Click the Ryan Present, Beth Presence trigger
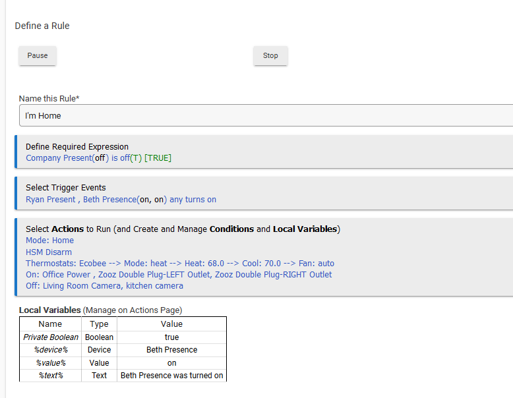The width and height of the screenshot is (513, 398). pos(121,200)
